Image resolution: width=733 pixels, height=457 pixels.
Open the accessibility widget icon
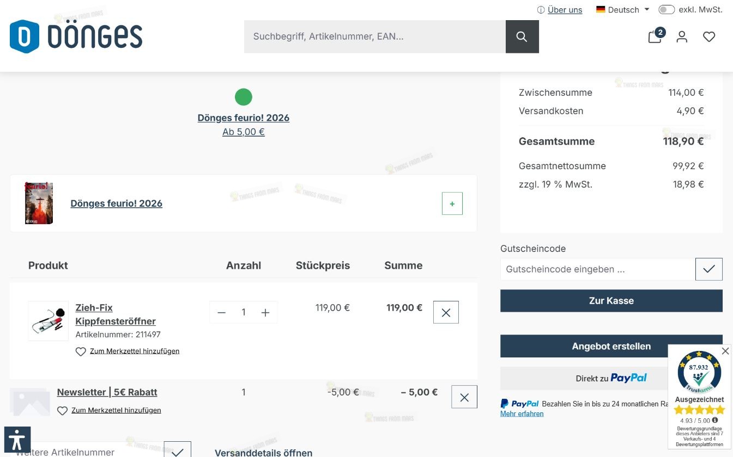pyautogui.click(x=17, y=440)
